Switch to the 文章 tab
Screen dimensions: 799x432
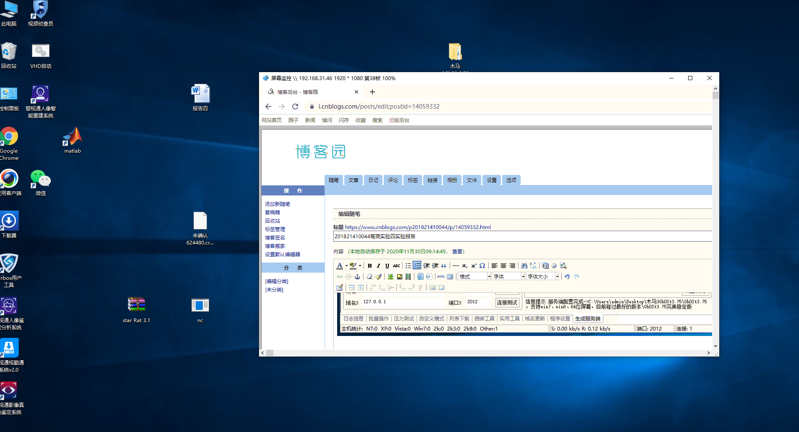[x=354, y=180]
